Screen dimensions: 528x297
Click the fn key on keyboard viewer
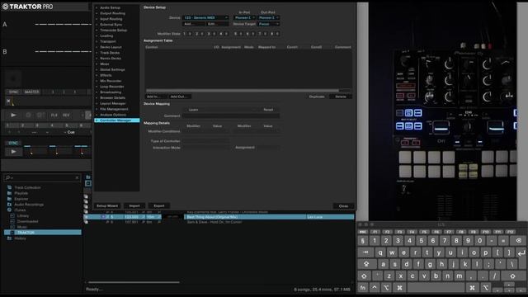[363, 288]
